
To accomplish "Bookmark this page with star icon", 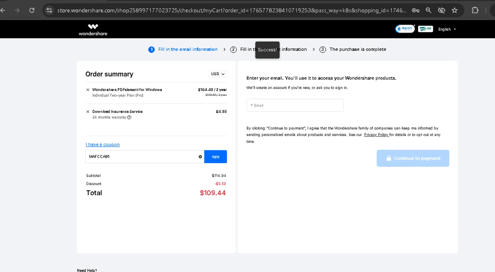I will click(x=454, y=10).
